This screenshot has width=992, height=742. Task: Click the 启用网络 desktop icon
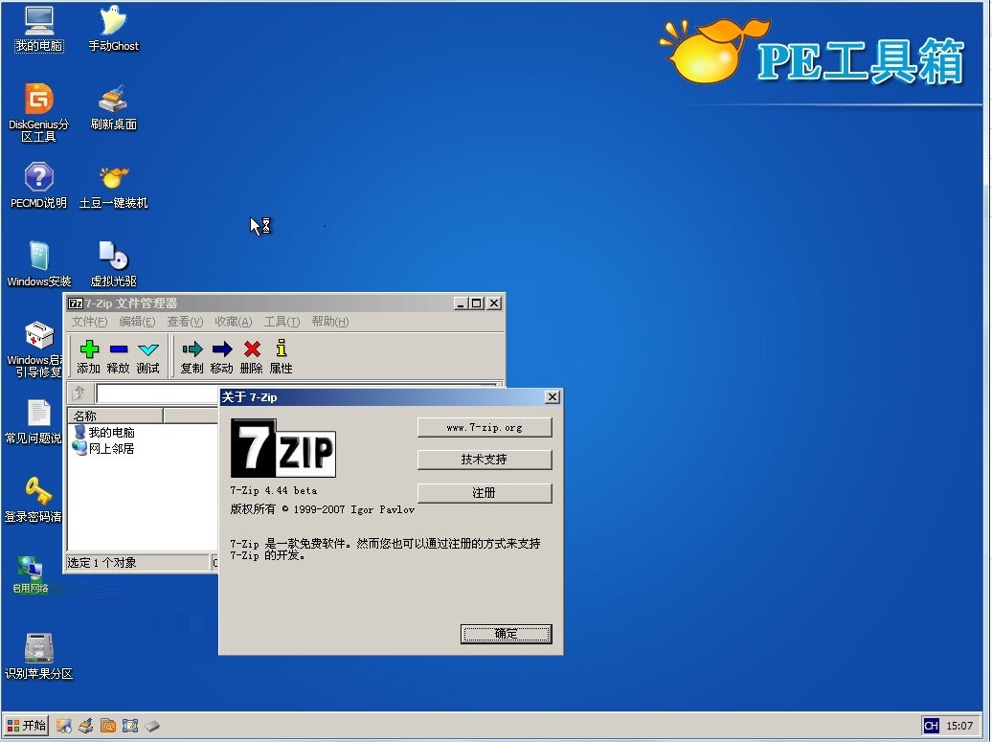(31, 574)
